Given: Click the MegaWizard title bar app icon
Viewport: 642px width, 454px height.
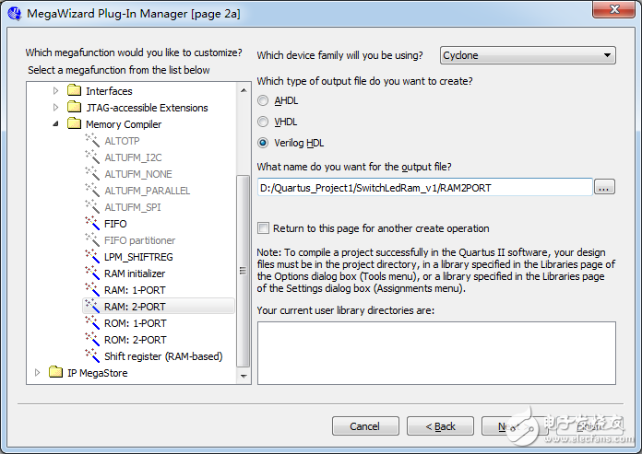Looking at the screenshot, I should pyautogui.click(x=15, y=14).
